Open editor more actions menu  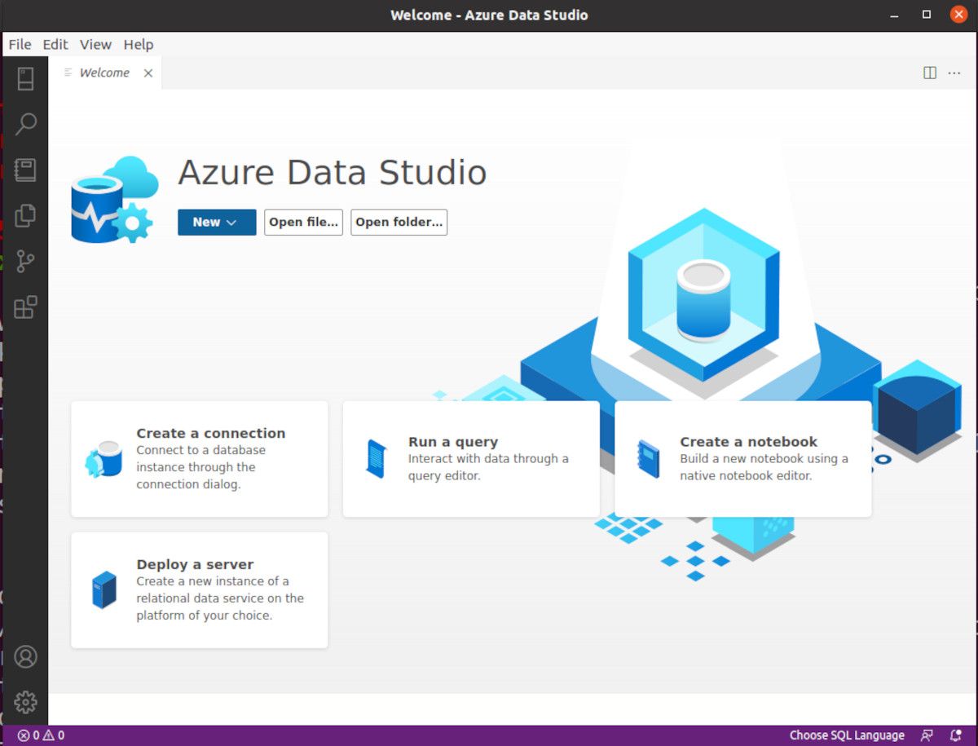(954, 73)
